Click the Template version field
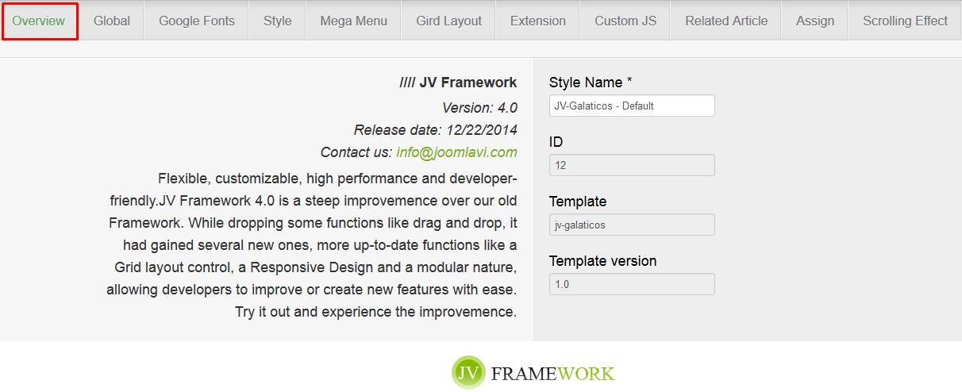 [632, 284]
